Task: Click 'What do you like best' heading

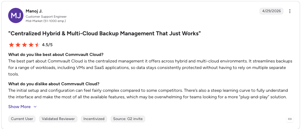Action: pyautogui.click(x=56, y=54)
